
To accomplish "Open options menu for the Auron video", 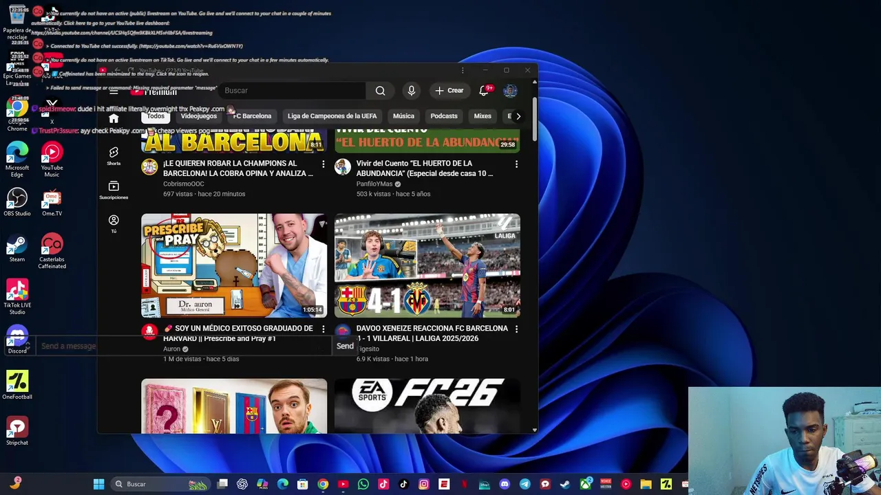I will 323,329.
